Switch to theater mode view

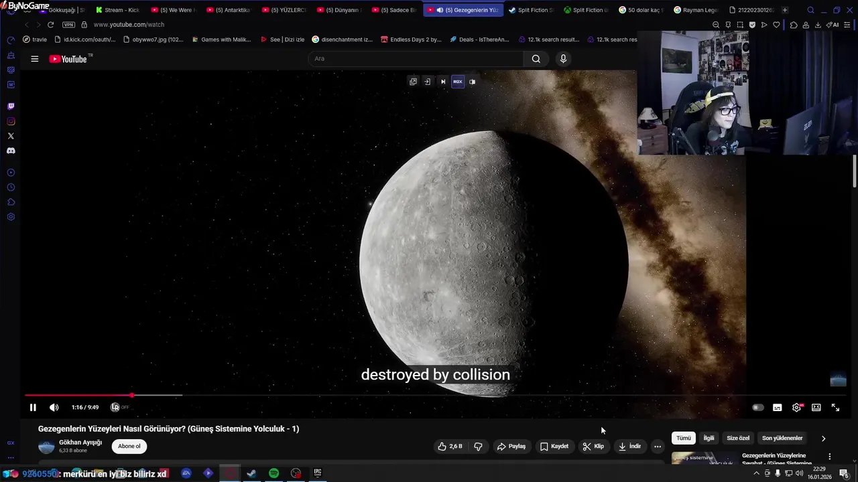[x=816, y=407]
